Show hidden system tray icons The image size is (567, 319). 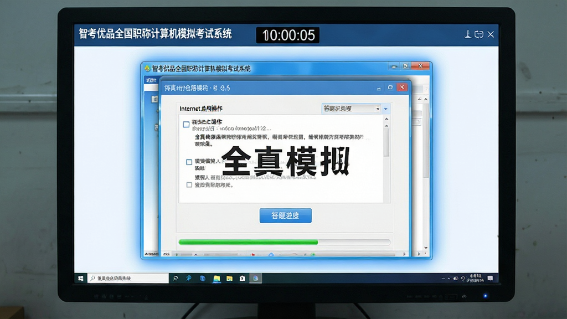(x=444, y=279)
